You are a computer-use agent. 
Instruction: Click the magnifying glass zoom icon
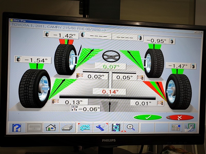point(131,128)
